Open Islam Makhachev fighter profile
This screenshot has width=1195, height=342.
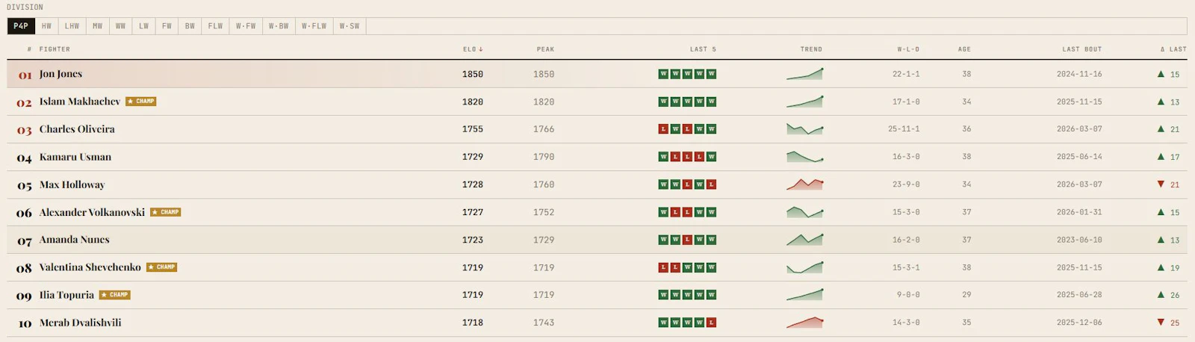point(80,102)
